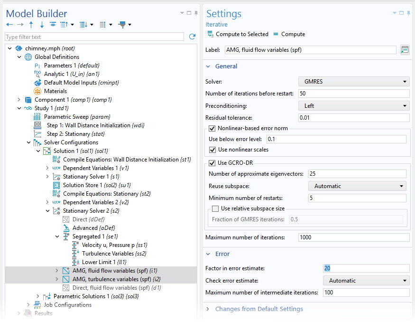The width and height of the screenshot is (415, 322).
Task: Uncheck Use GCRO-DR checkbox
Action: pos(212,163)
